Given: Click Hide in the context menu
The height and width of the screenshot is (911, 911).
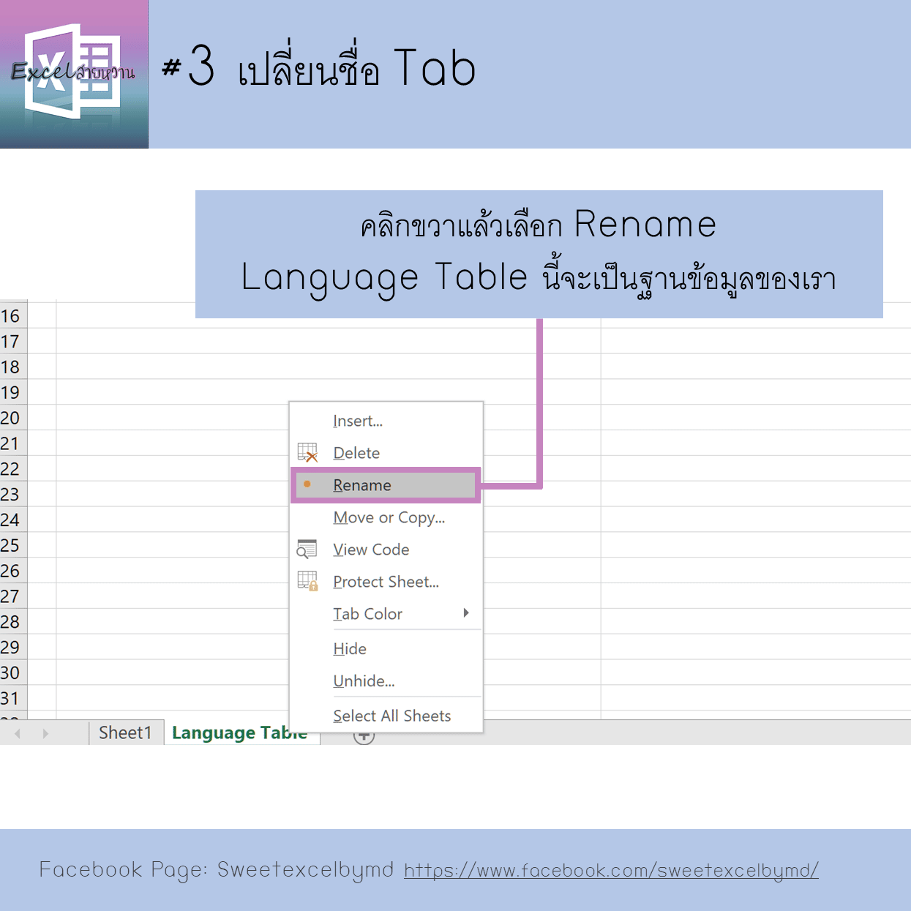Looking at the screenshot, I should pyautogui.click(x=350, y=649).
